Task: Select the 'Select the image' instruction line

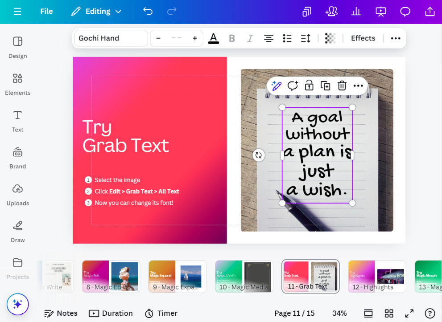Action: tap(117, 180)
